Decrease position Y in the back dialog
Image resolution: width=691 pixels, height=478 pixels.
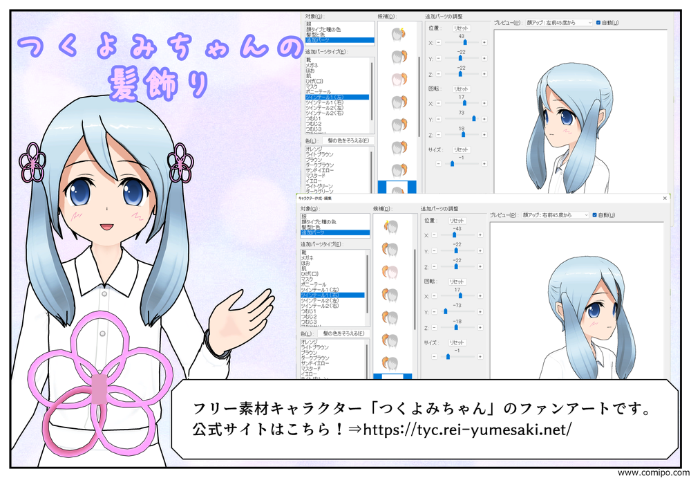[x=439, y=58]
